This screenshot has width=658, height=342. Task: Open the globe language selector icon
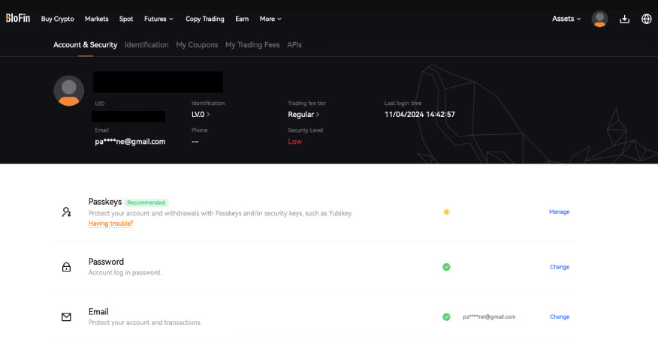(x=647, y=19)
